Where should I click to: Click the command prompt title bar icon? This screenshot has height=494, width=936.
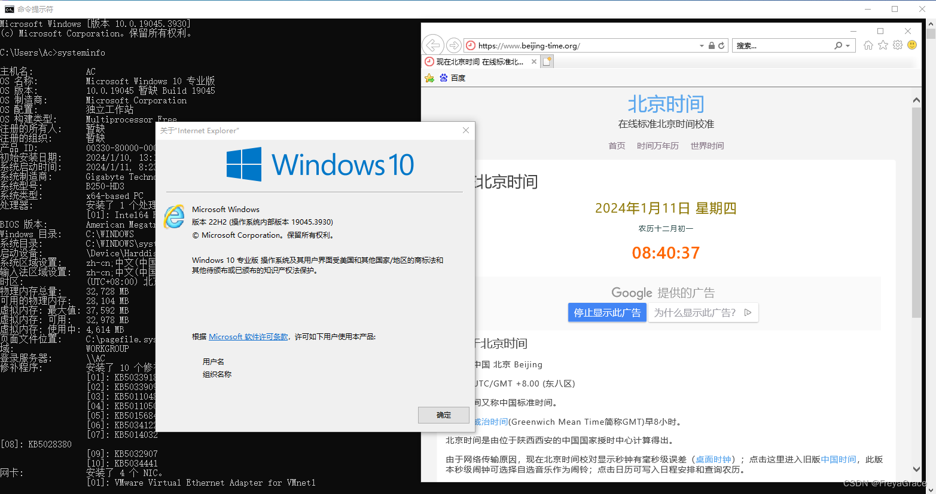[x=9, y=9]
